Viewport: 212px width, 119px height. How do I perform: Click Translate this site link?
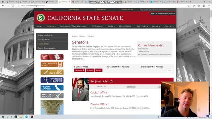point(127,10)
